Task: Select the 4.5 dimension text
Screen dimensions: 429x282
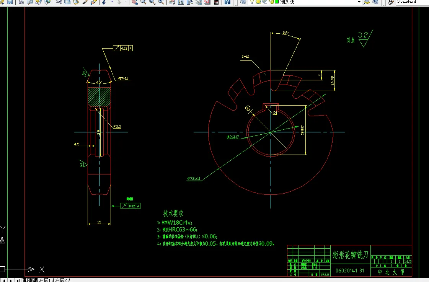Action: tap(77, 144)
